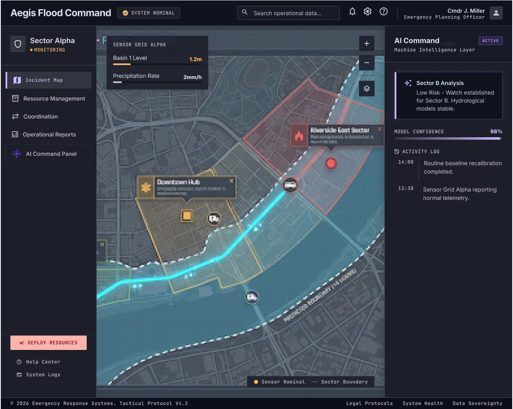Go to Resource Management
This screenshot has height=409, width=513.
coord(49,99)
